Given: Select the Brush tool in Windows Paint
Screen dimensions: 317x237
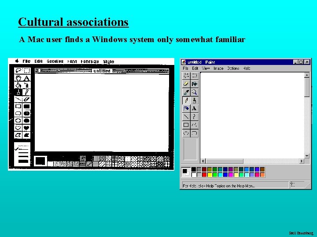Looking at the screenshot, I should 195,101.
